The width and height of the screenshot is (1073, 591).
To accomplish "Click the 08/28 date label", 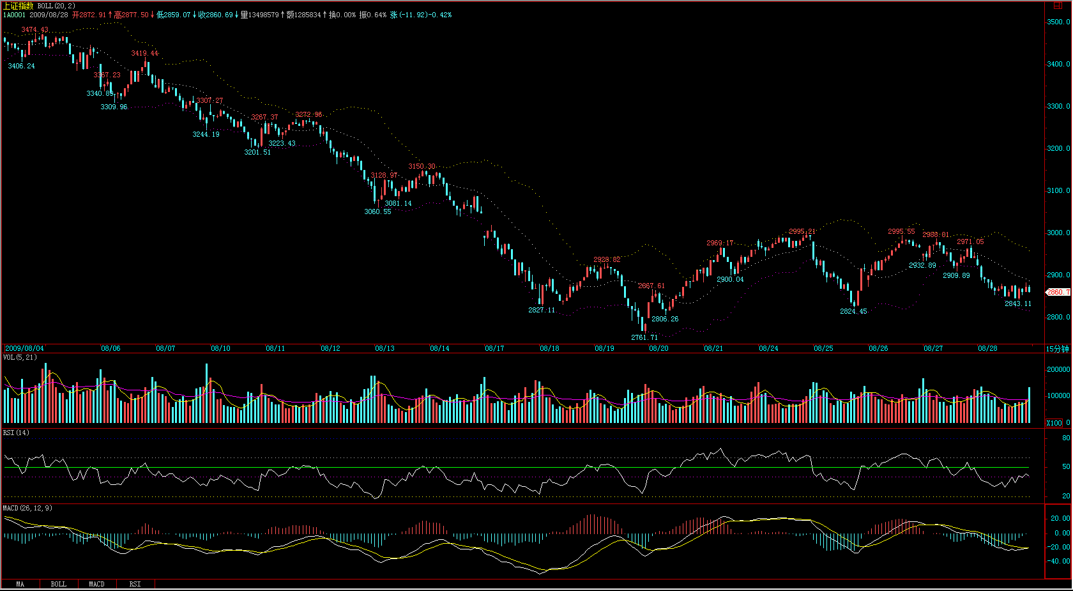I will (x=988, y=348).
